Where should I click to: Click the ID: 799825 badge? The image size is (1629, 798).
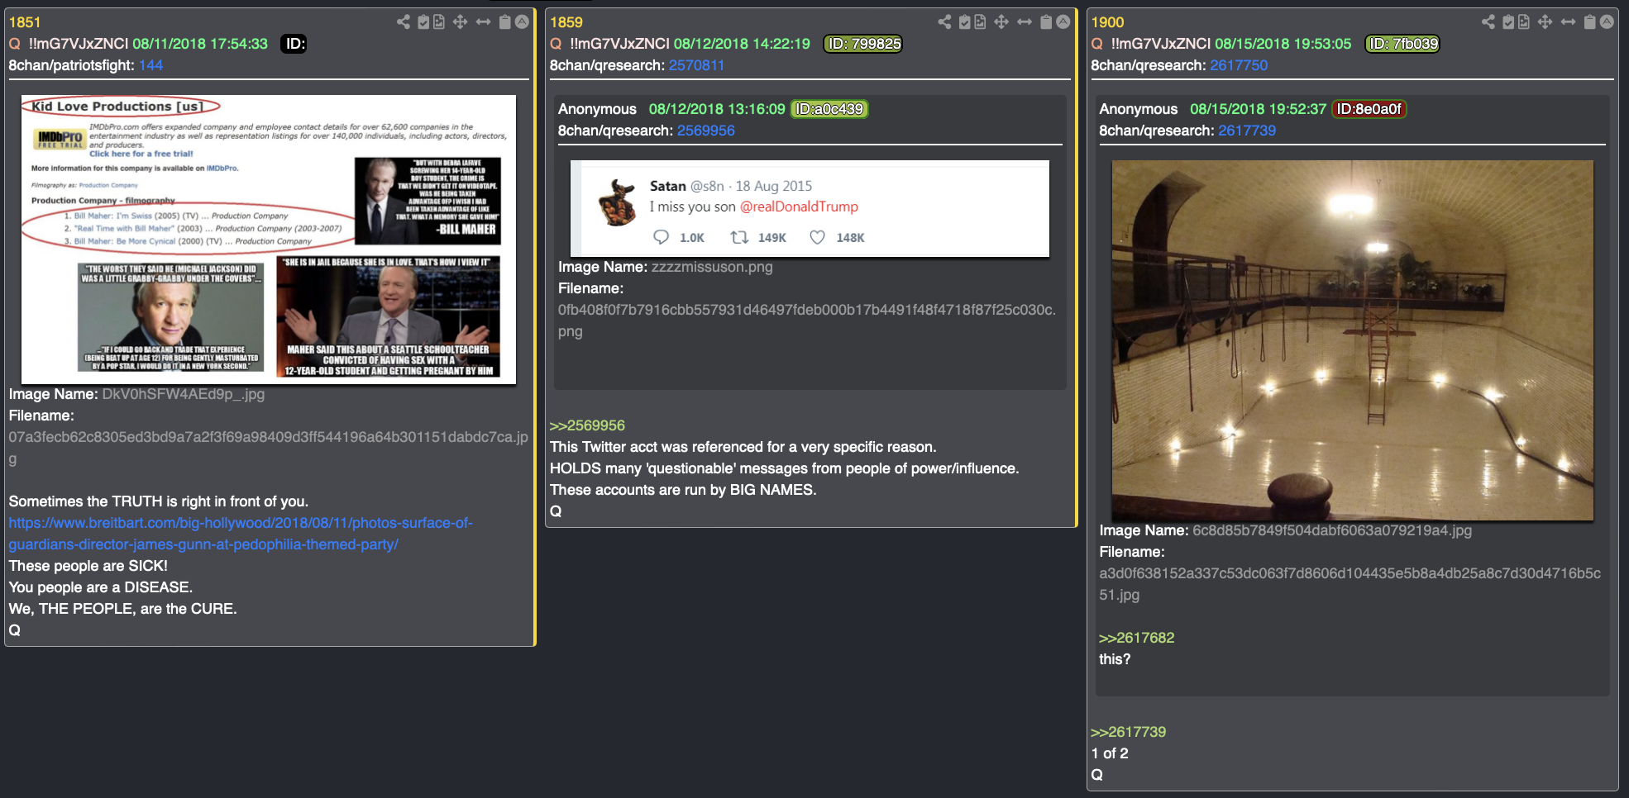click(863, 44)
